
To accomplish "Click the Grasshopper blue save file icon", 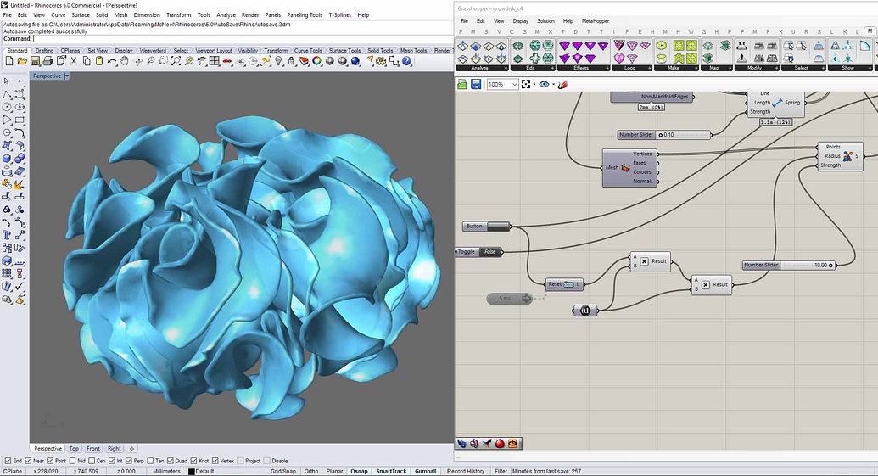I will pos(476,84).
